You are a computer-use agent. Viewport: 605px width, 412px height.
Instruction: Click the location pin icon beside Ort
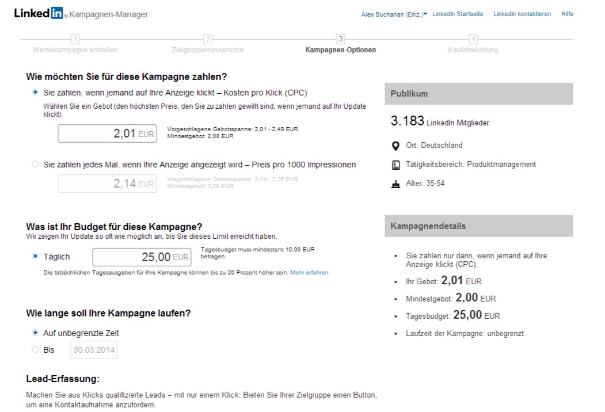(395, 146)
